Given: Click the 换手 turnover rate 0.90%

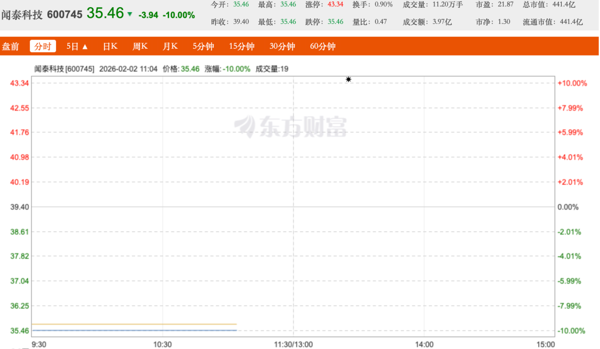Looking at the screenshot, I should point(384,4).
